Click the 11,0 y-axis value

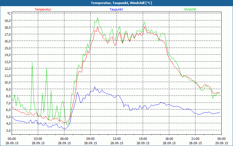point(8,75)
